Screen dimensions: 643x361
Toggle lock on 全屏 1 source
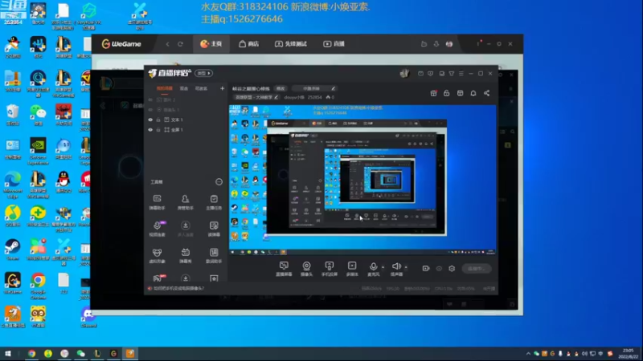click(158, 130)
